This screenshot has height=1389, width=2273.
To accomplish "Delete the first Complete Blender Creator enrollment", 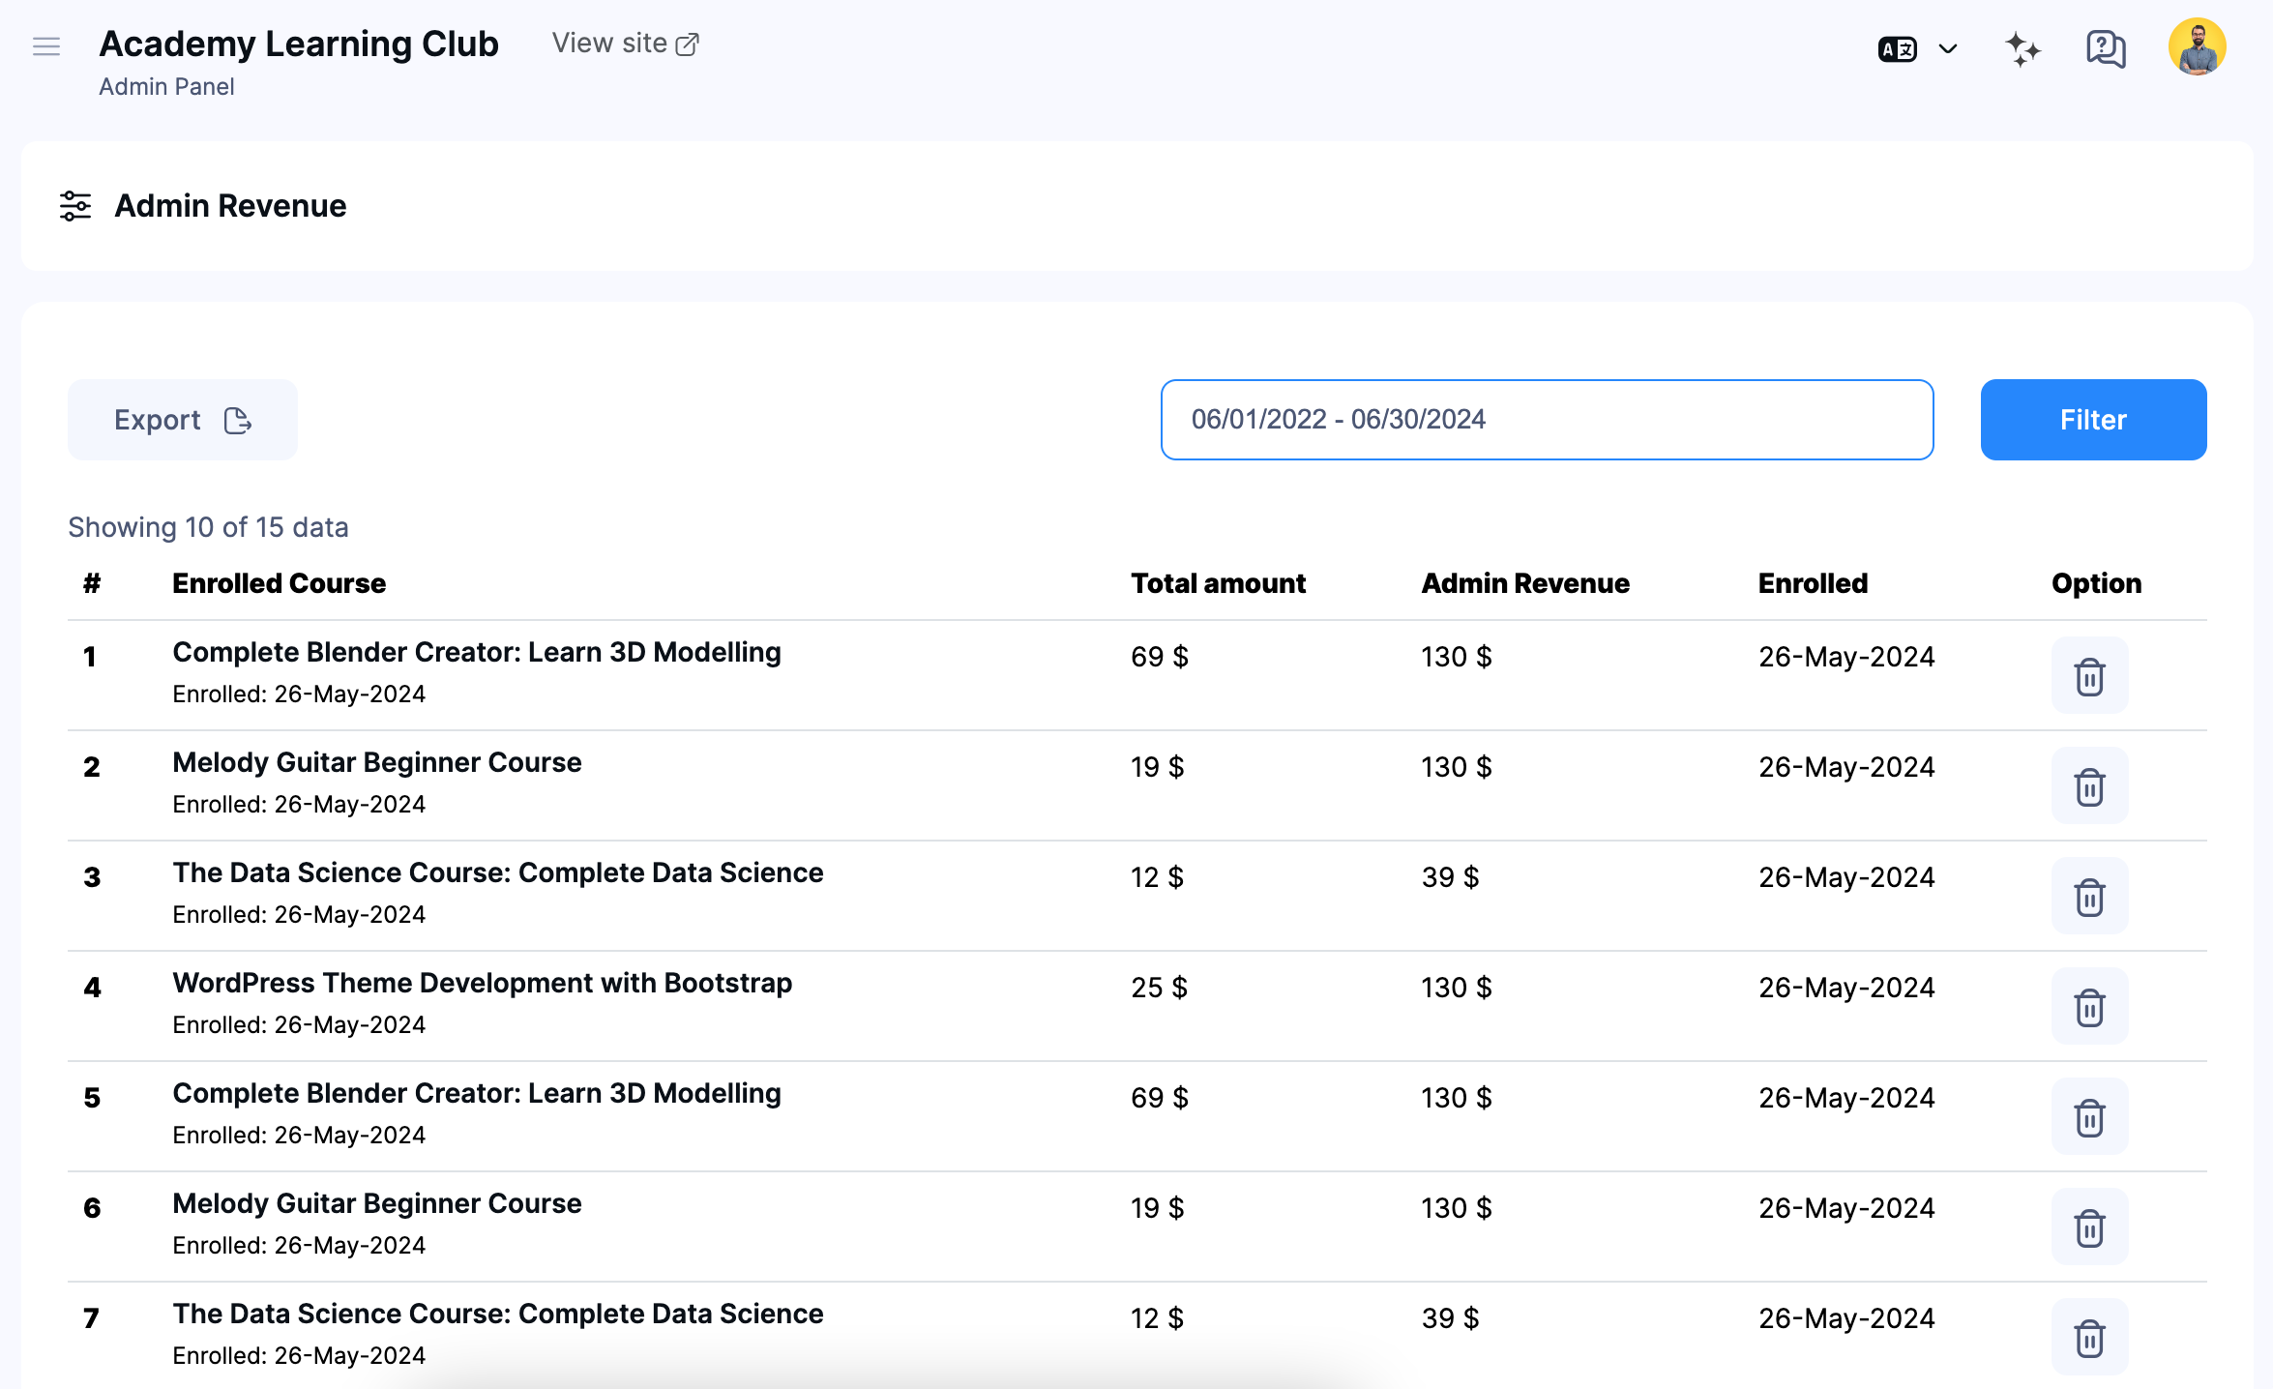I will coord(2089,676).
